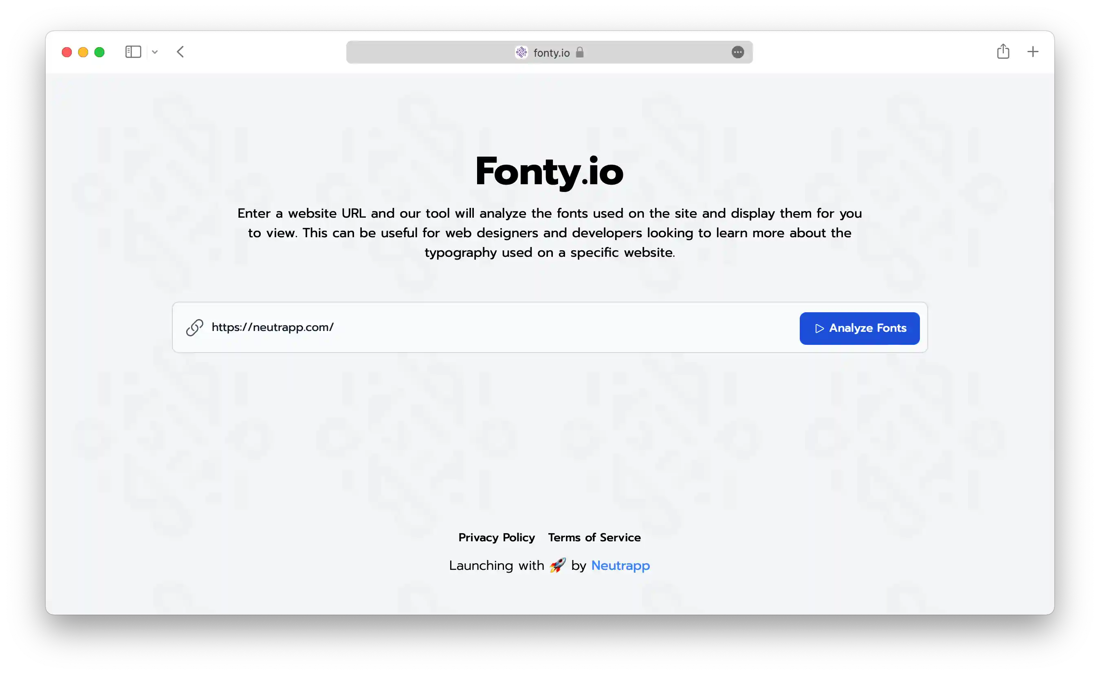Toggle the browser sidebar panel
The height and width of the screenshot is (675, 1100).
pos(133,52)
